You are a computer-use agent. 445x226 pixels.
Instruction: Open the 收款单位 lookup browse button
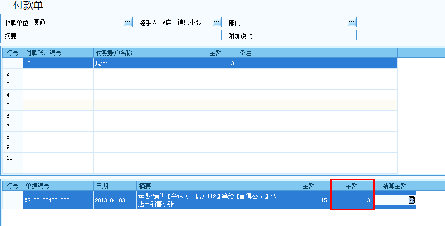click(x=127, y=22)
